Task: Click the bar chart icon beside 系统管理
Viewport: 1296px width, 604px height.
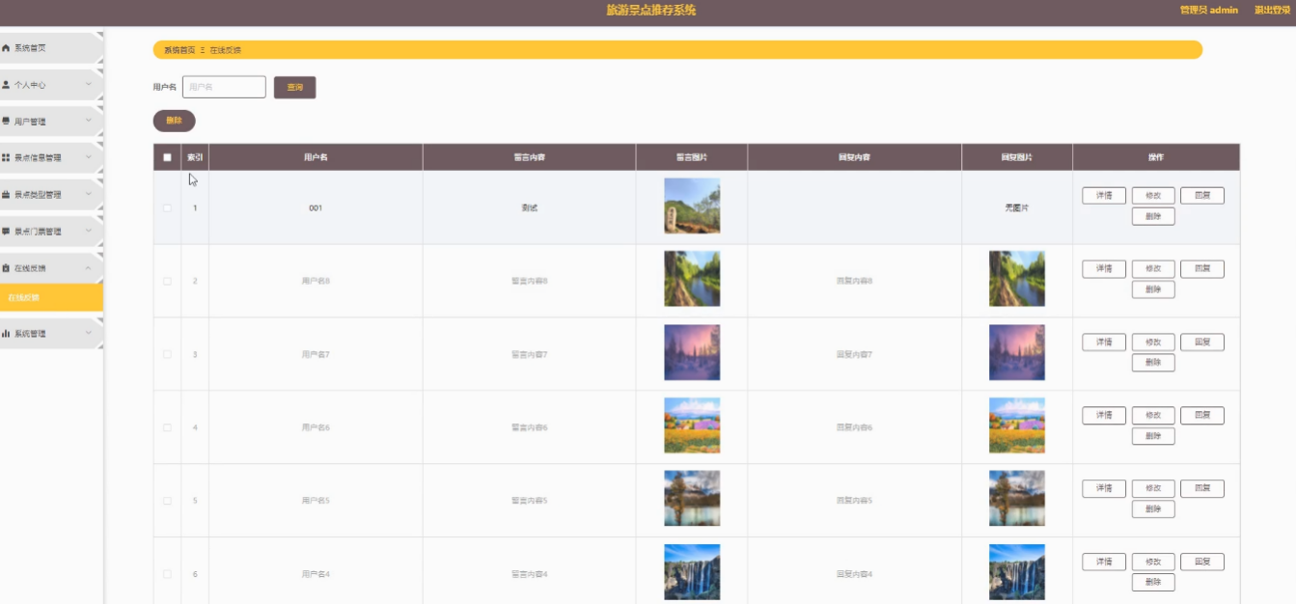Action: tap(6, 334)
